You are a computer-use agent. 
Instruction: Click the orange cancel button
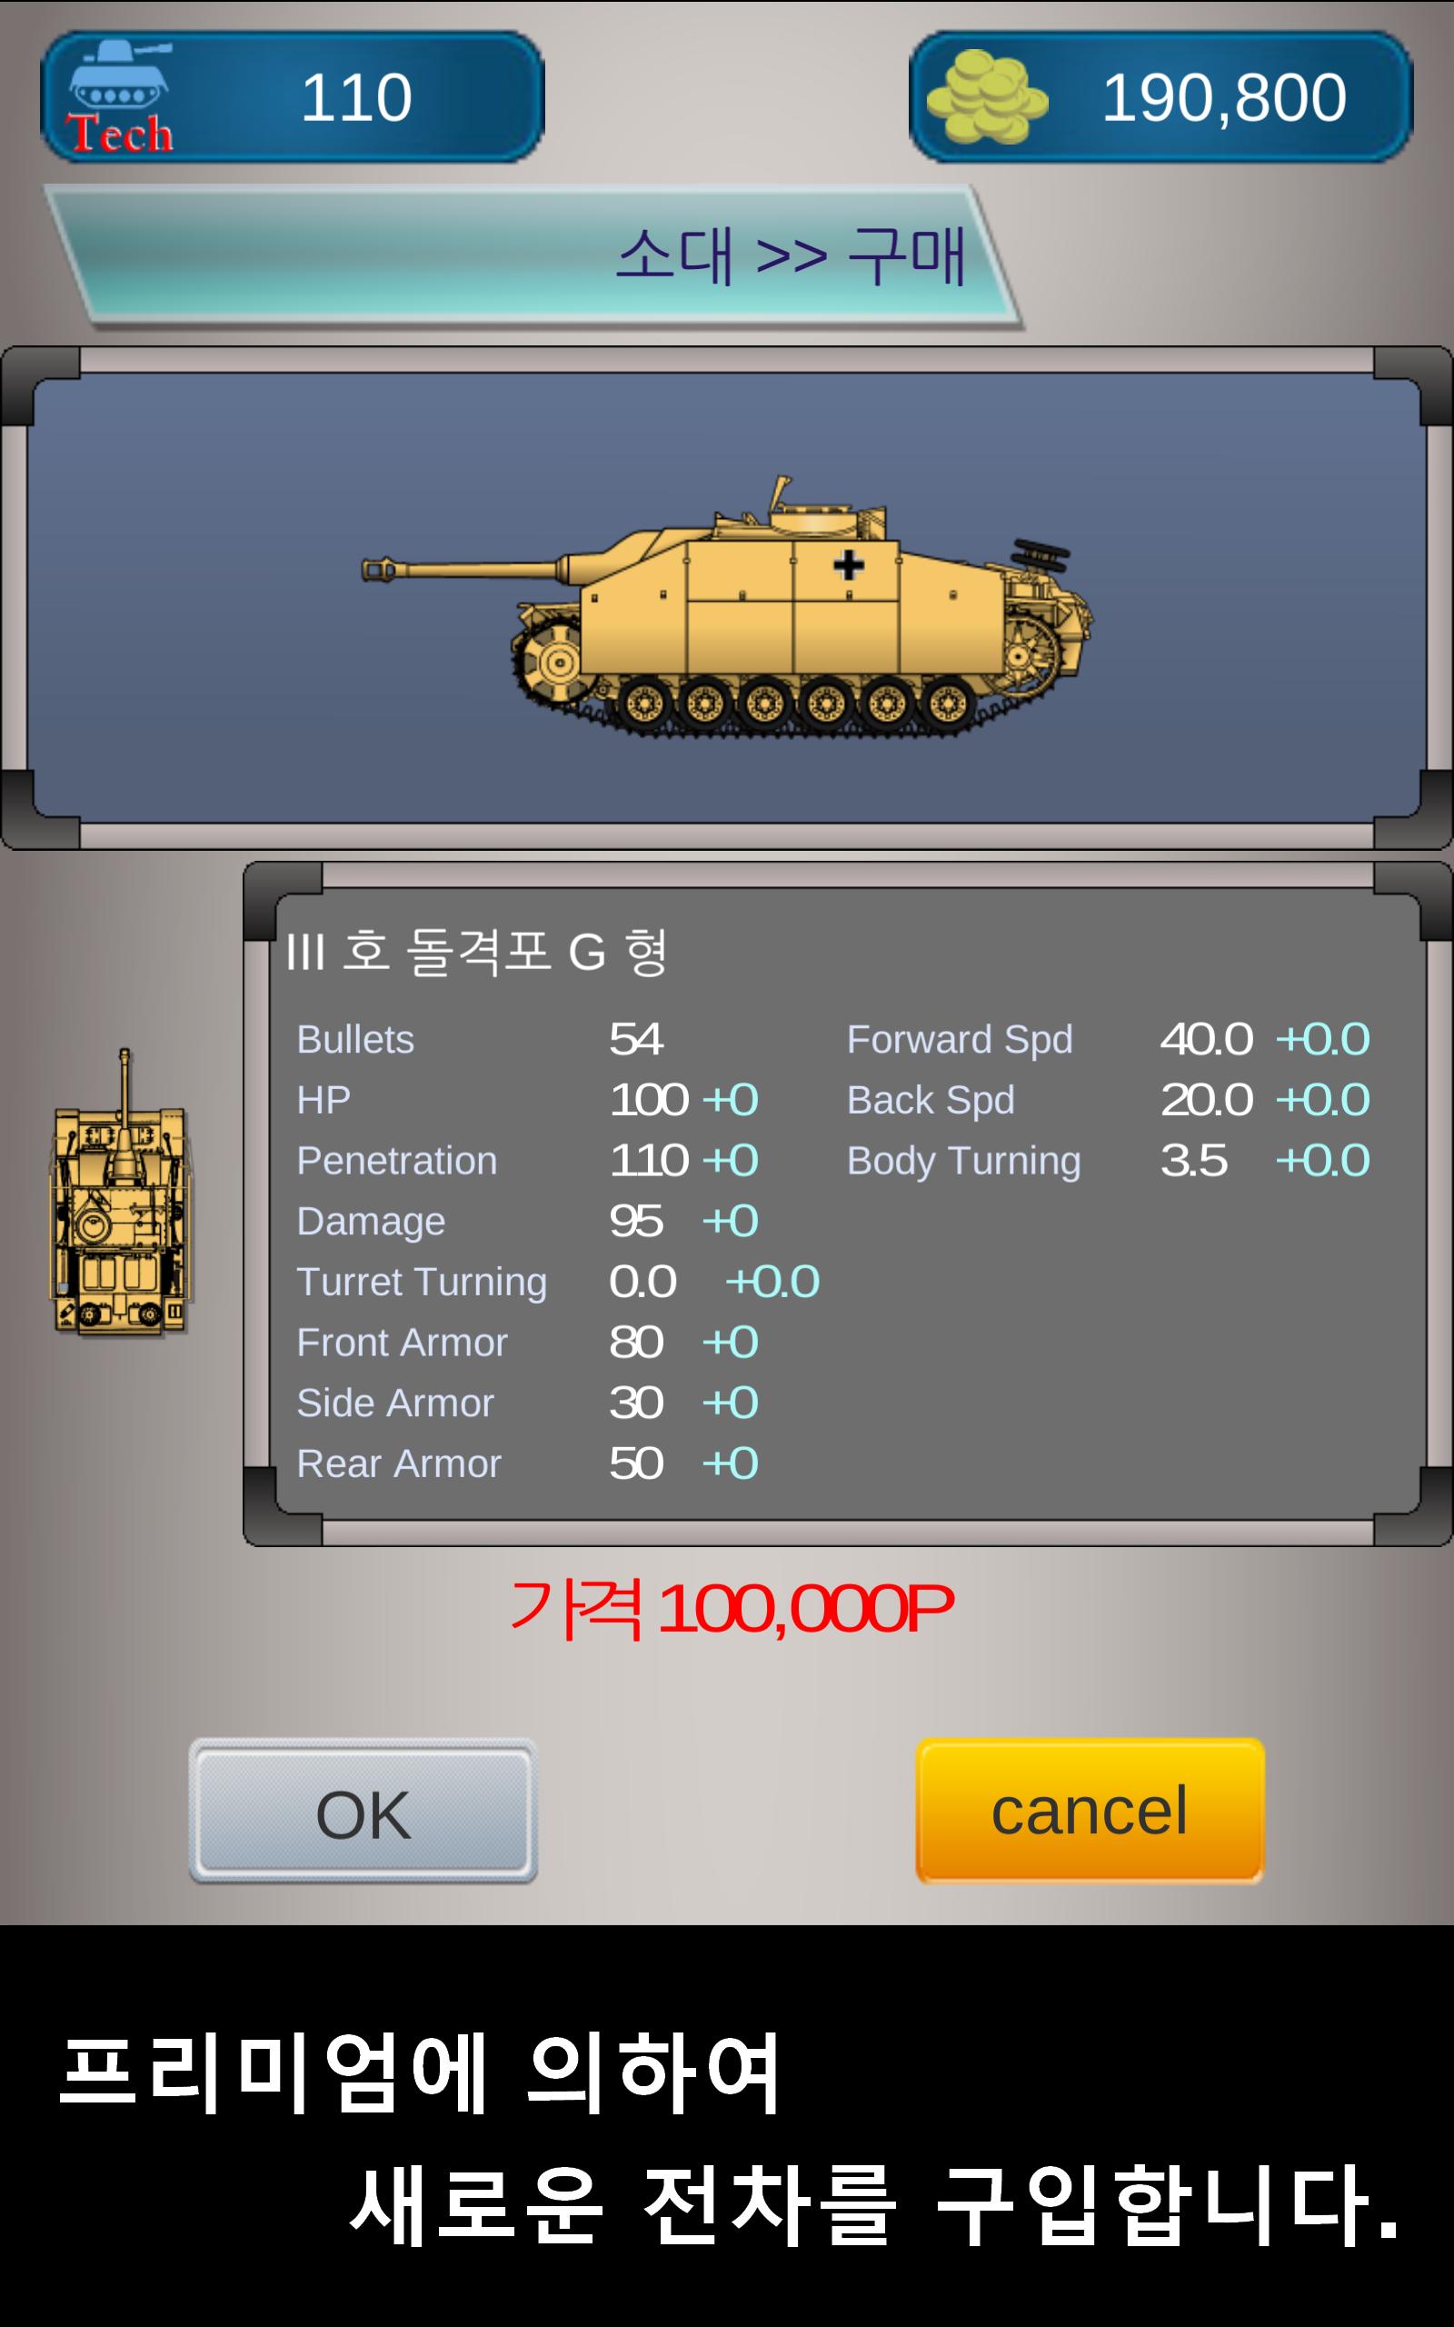point(1090,1811)
